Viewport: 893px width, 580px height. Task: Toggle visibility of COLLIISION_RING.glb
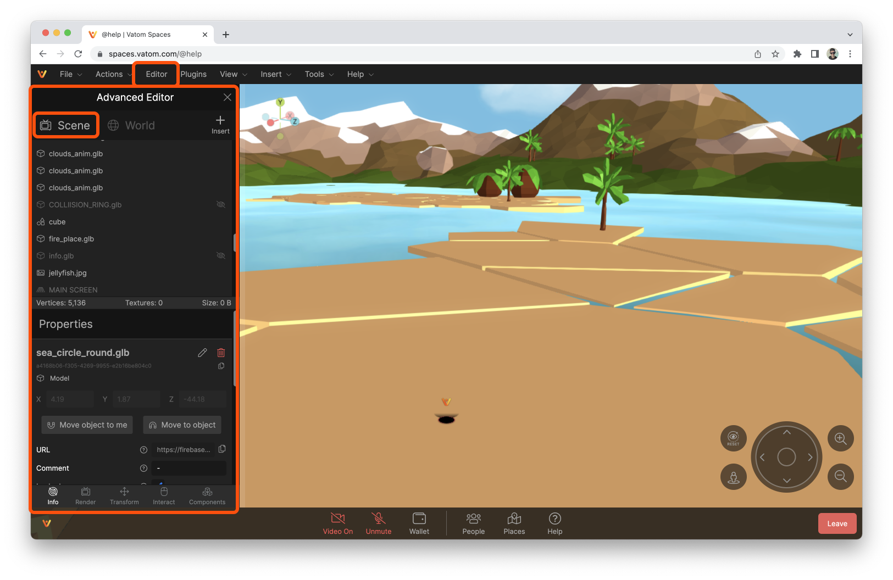click(221, 204)
